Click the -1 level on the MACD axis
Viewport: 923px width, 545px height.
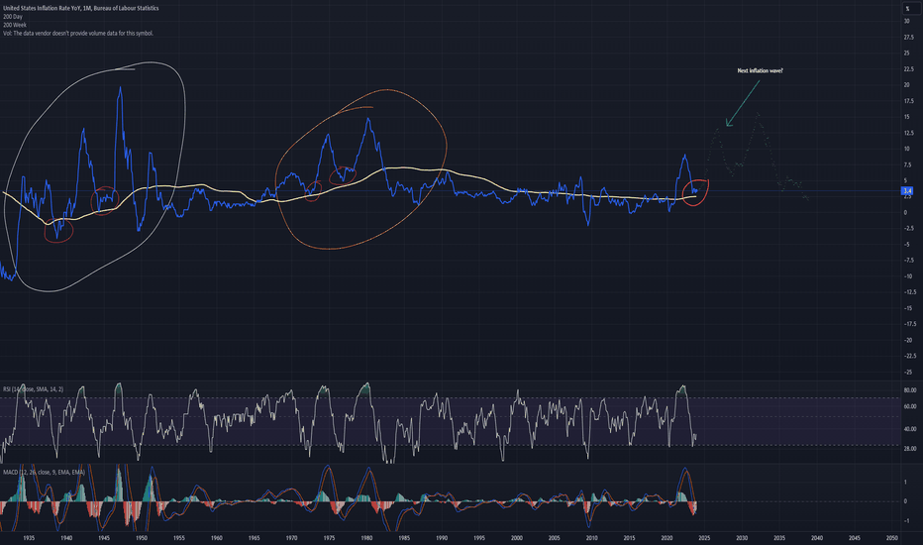click(906, 521)
